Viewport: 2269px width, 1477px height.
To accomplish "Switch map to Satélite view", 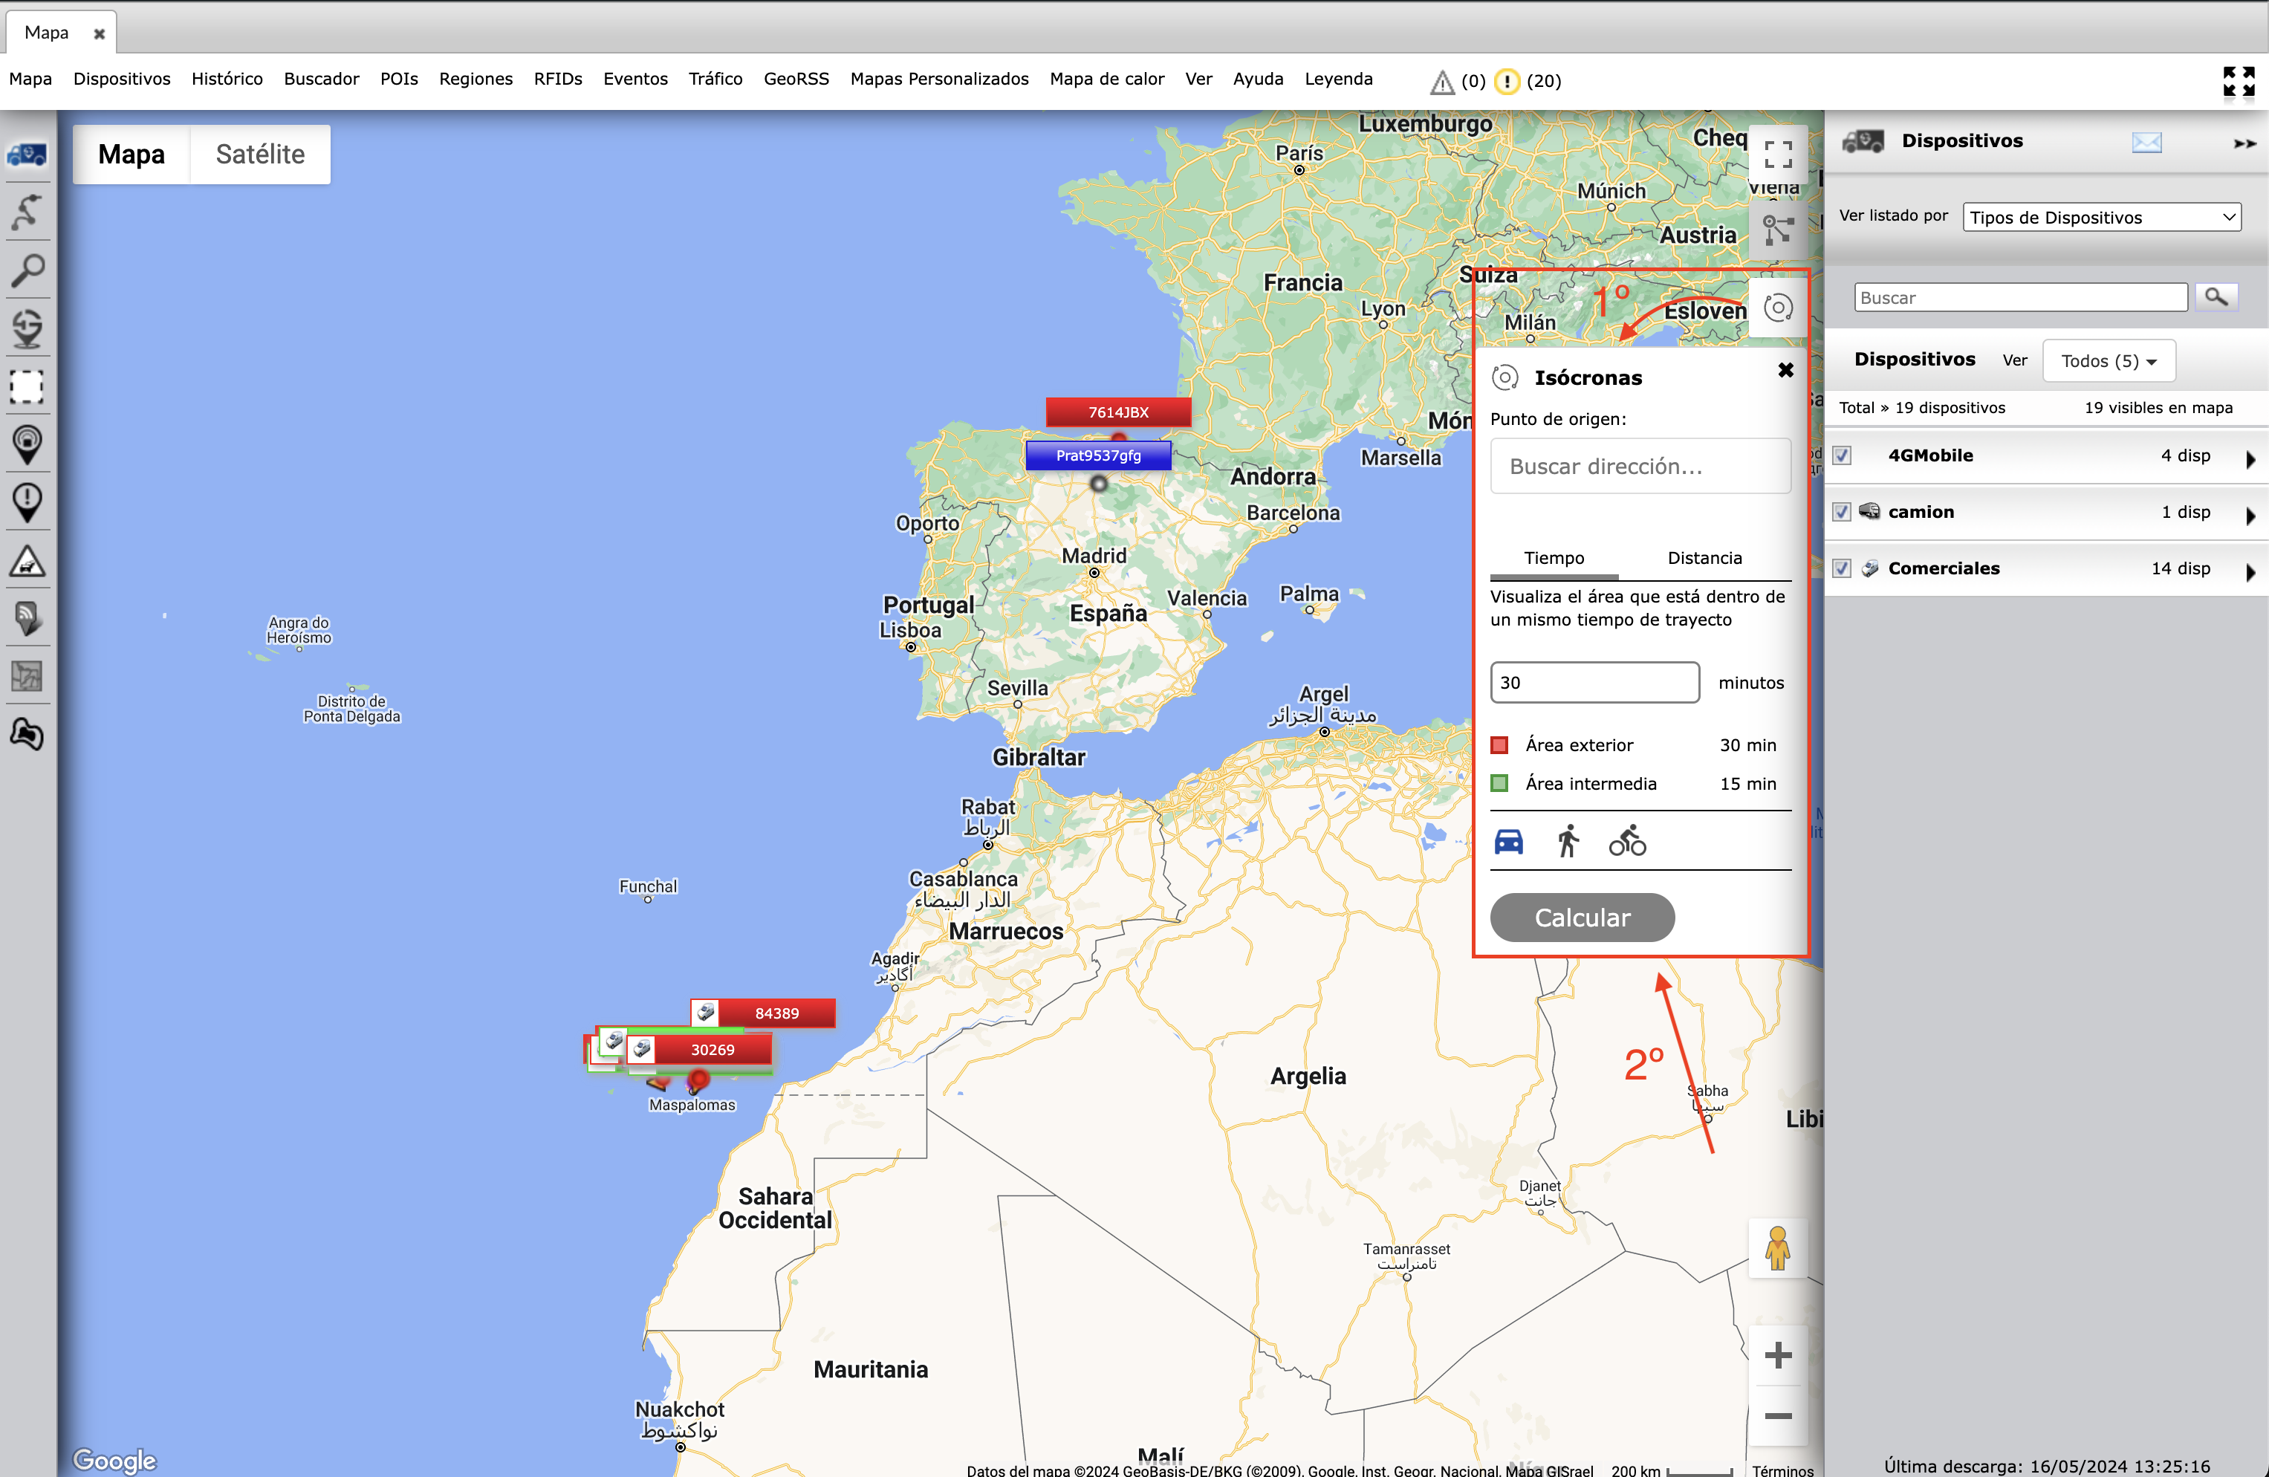I will (x=260, y=155).
